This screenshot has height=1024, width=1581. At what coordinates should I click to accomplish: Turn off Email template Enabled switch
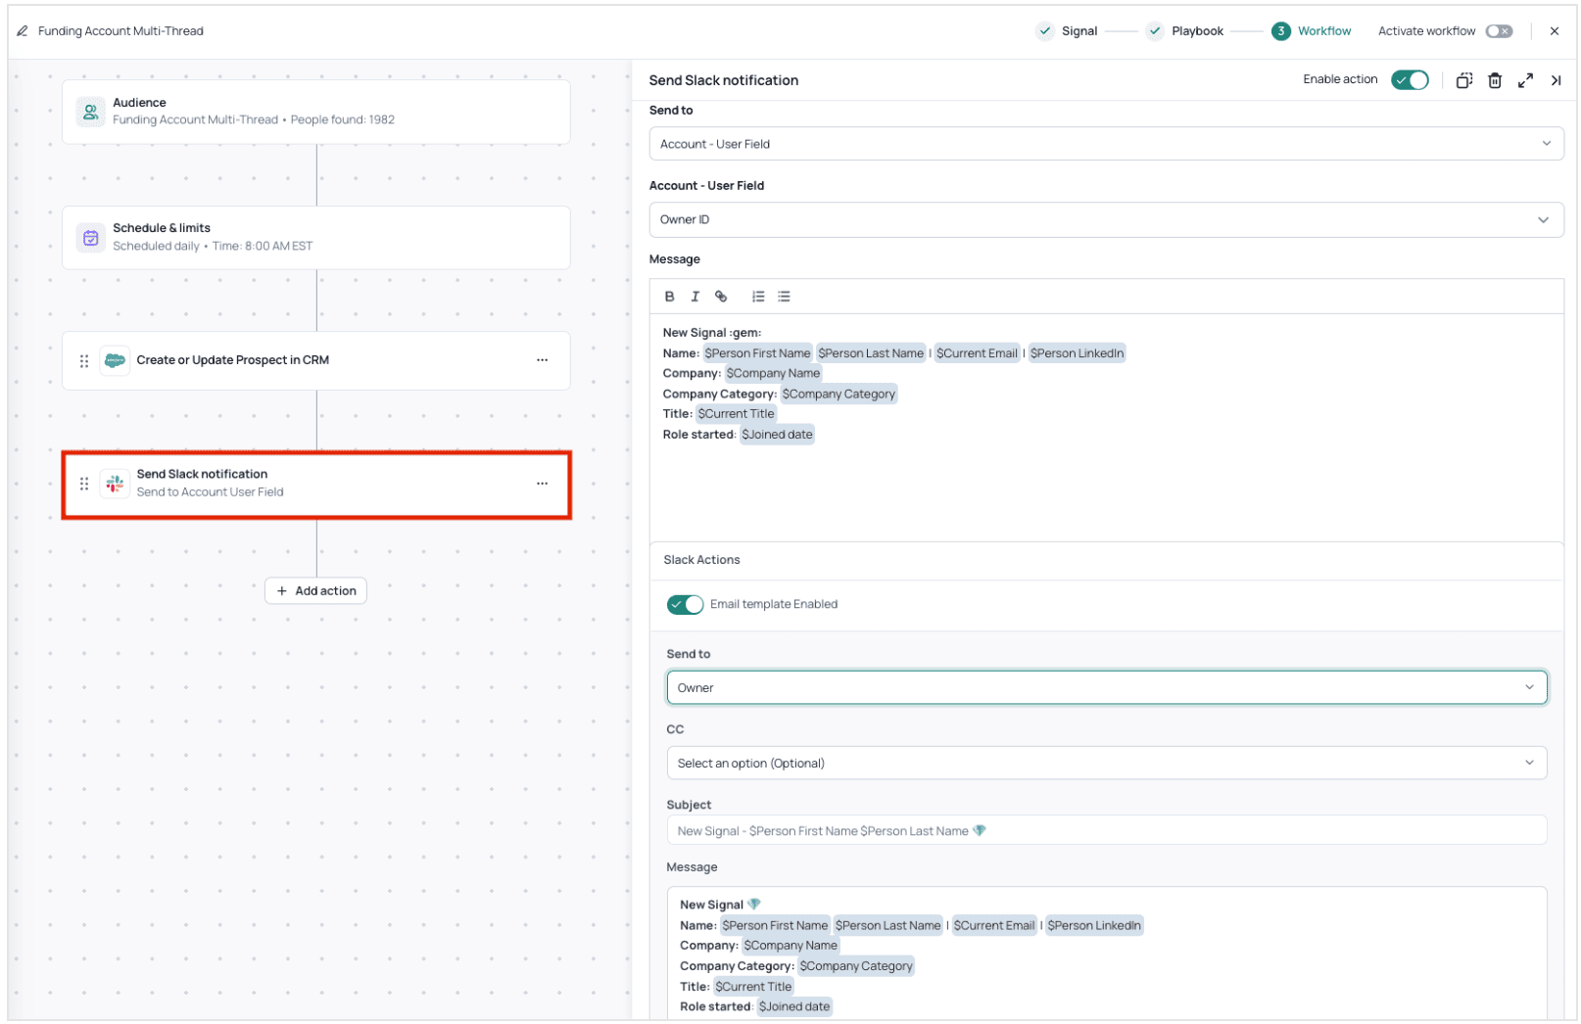[685, 604]
